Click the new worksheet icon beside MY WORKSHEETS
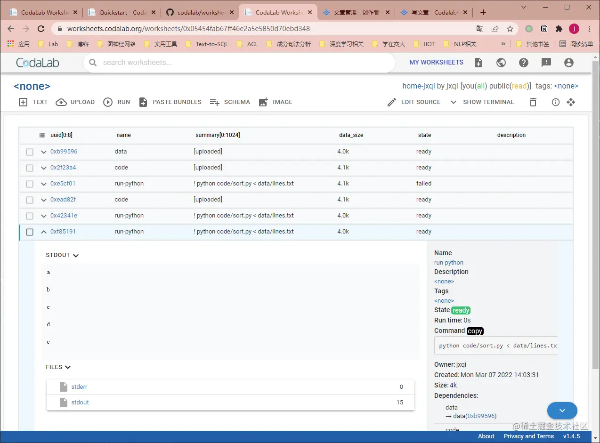 [478, 63]
